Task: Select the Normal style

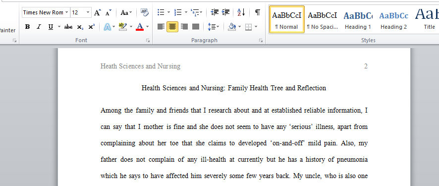Action: (x=287, y=19)
